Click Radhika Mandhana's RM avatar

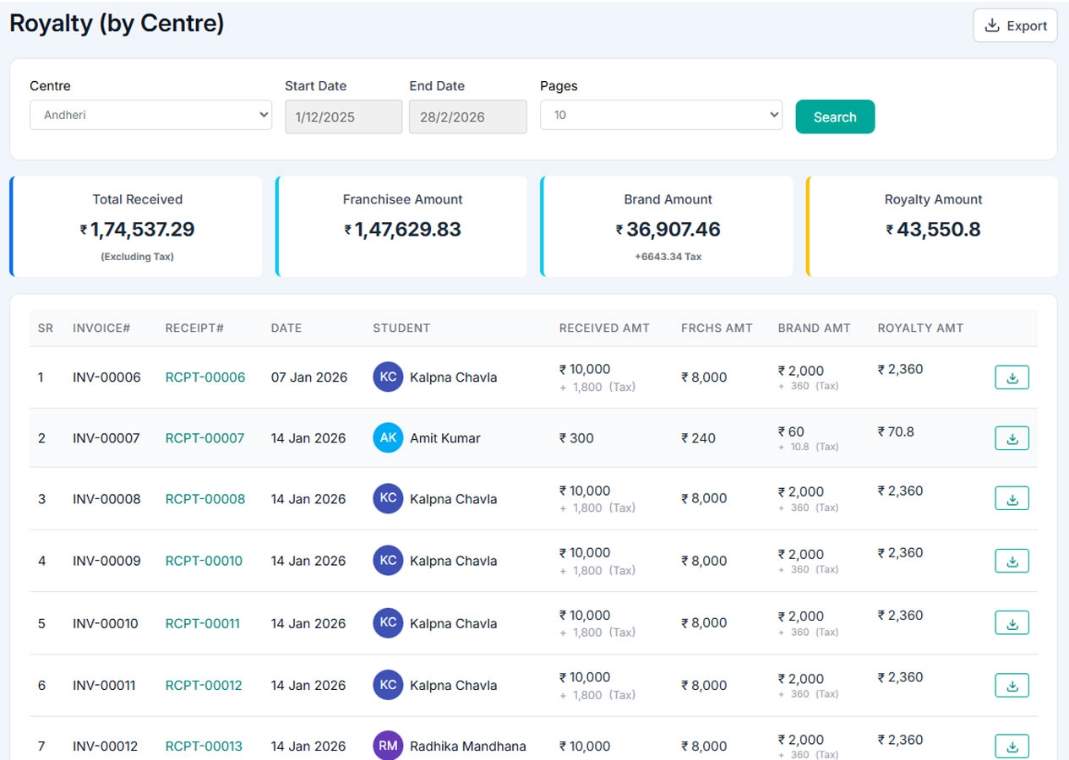click(x=388, y=746)
